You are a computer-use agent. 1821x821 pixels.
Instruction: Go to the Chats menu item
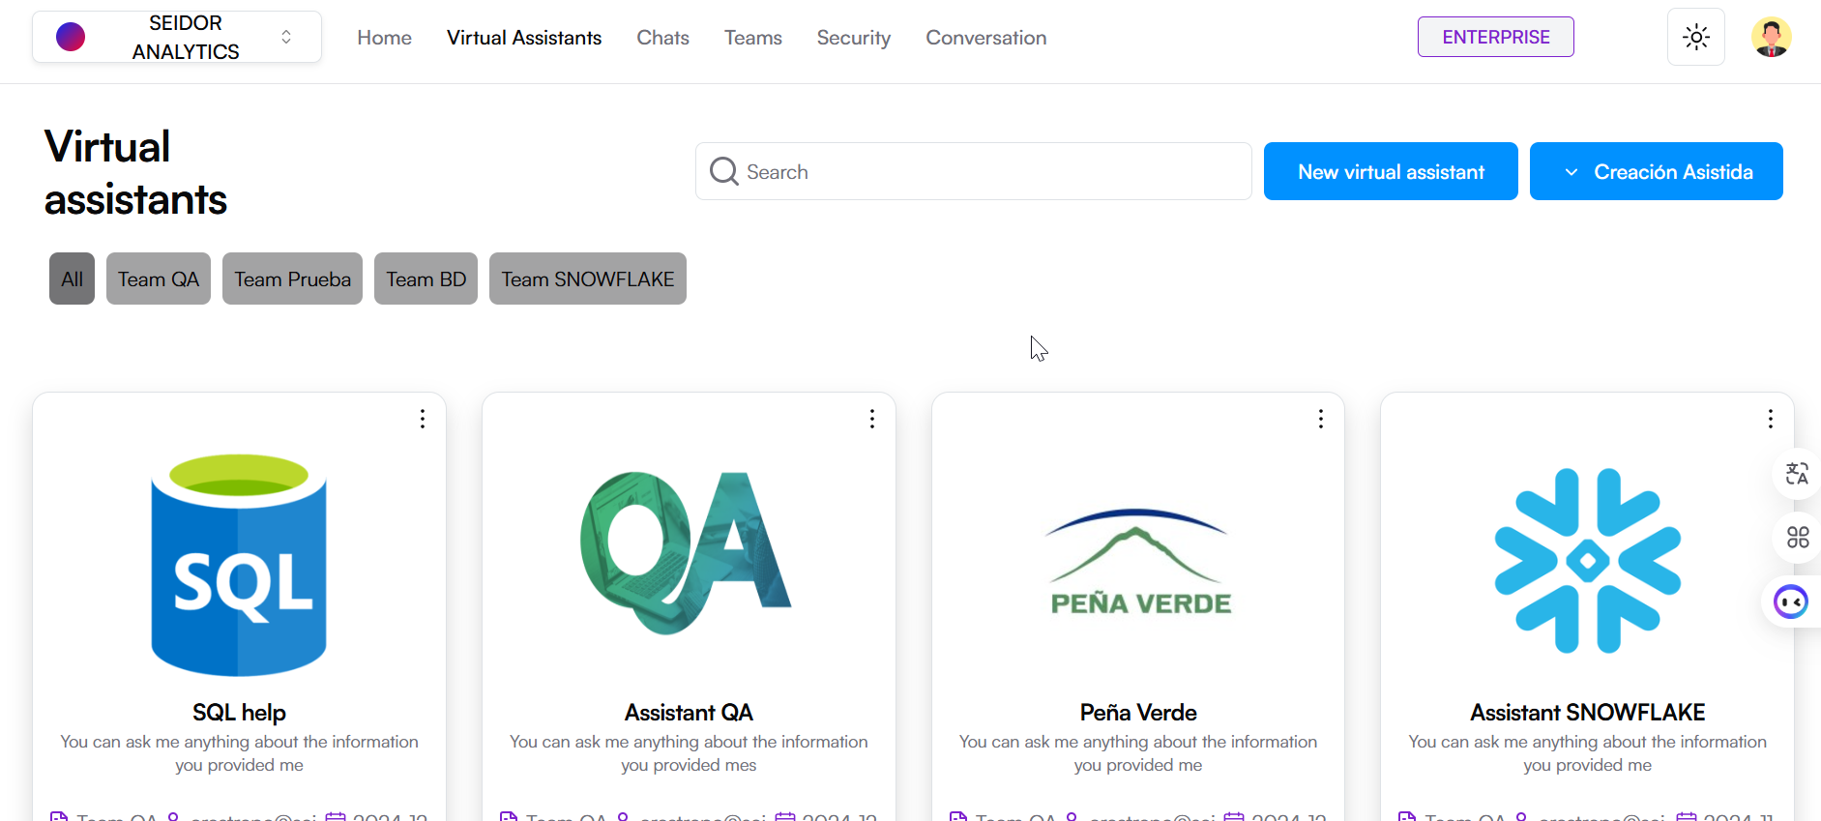click(662, 38)
